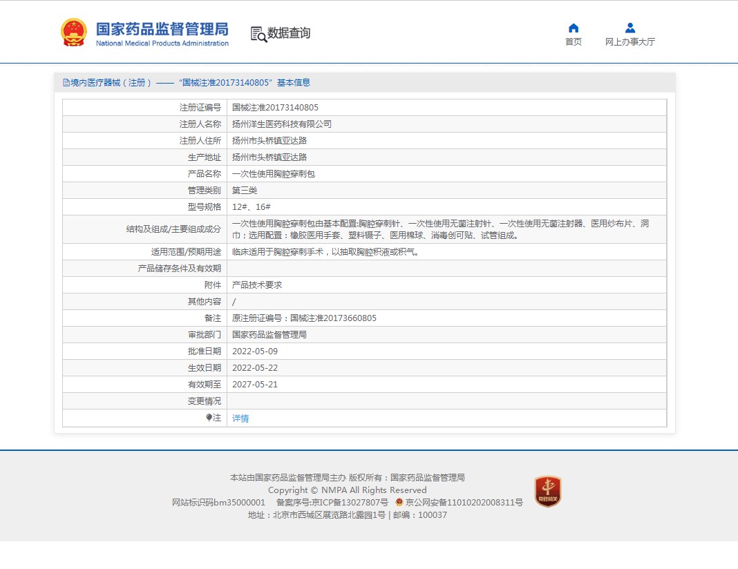The image size is (738, 569).
Task: Click the red 党政机关 badge in footer
Action: [547, 492]
